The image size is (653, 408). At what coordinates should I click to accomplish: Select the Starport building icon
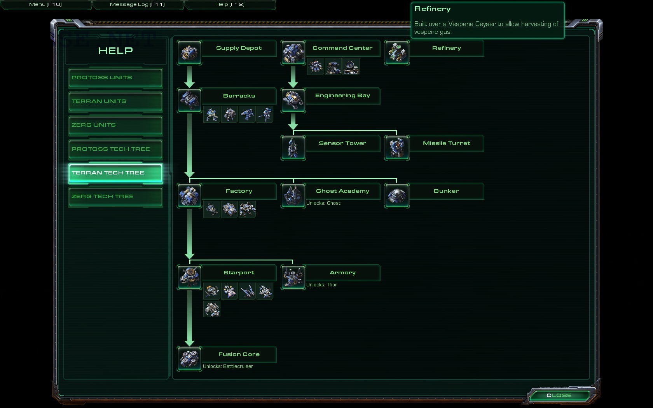coord(189,277)
